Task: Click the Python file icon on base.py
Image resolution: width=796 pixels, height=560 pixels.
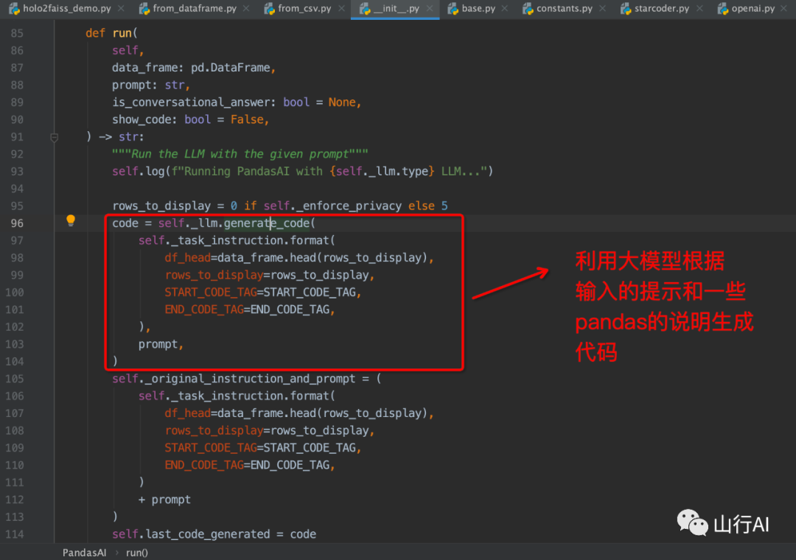Action: (453, 9)
